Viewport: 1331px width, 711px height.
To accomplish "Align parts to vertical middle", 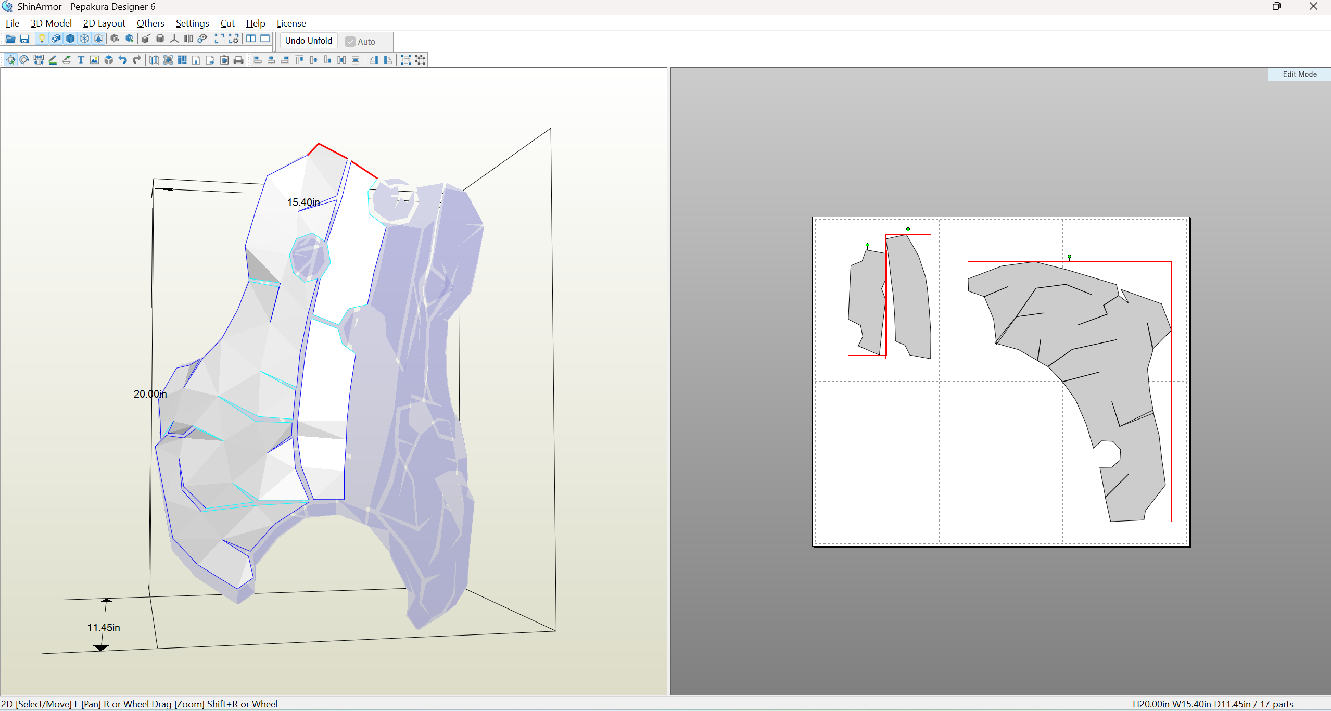I will tap(313, 60).
